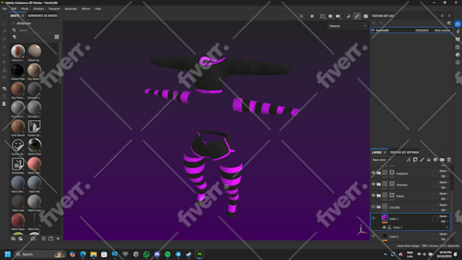
Task: Toggle visibility of Hotpants folder
Action: pos(373,173)
